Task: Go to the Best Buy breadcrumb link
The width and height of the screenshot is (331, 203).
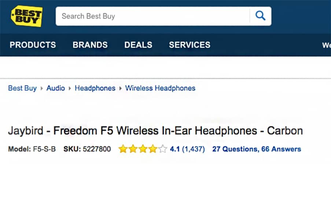Action: click(x=22, y=88)
